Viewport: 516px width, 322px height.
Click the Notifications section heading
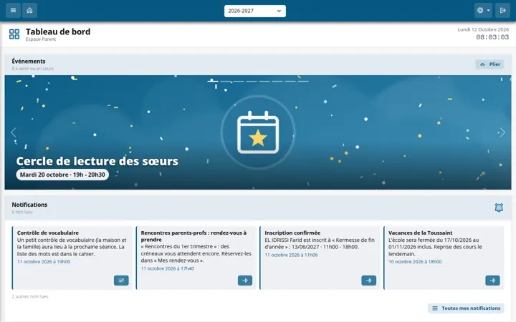coord(29,205)
